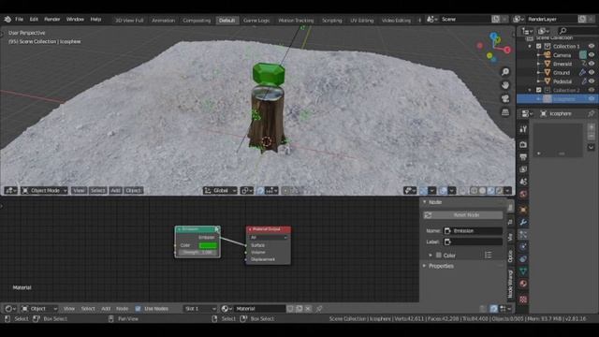Click the Reset Node button
The width and height of the screenshot is (599, 337).
[463, 215]
